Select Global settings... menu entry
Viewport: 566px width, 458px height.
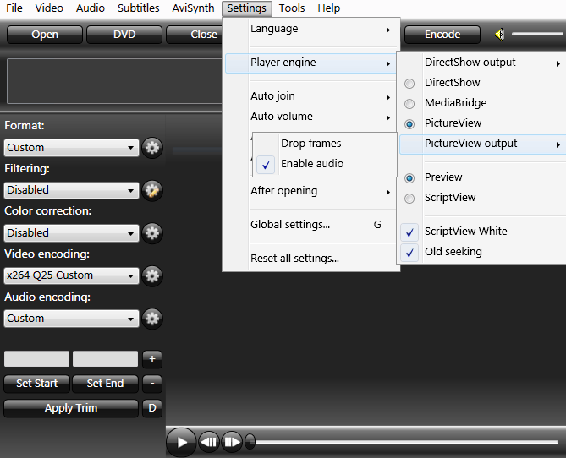[x=290, y=225]
